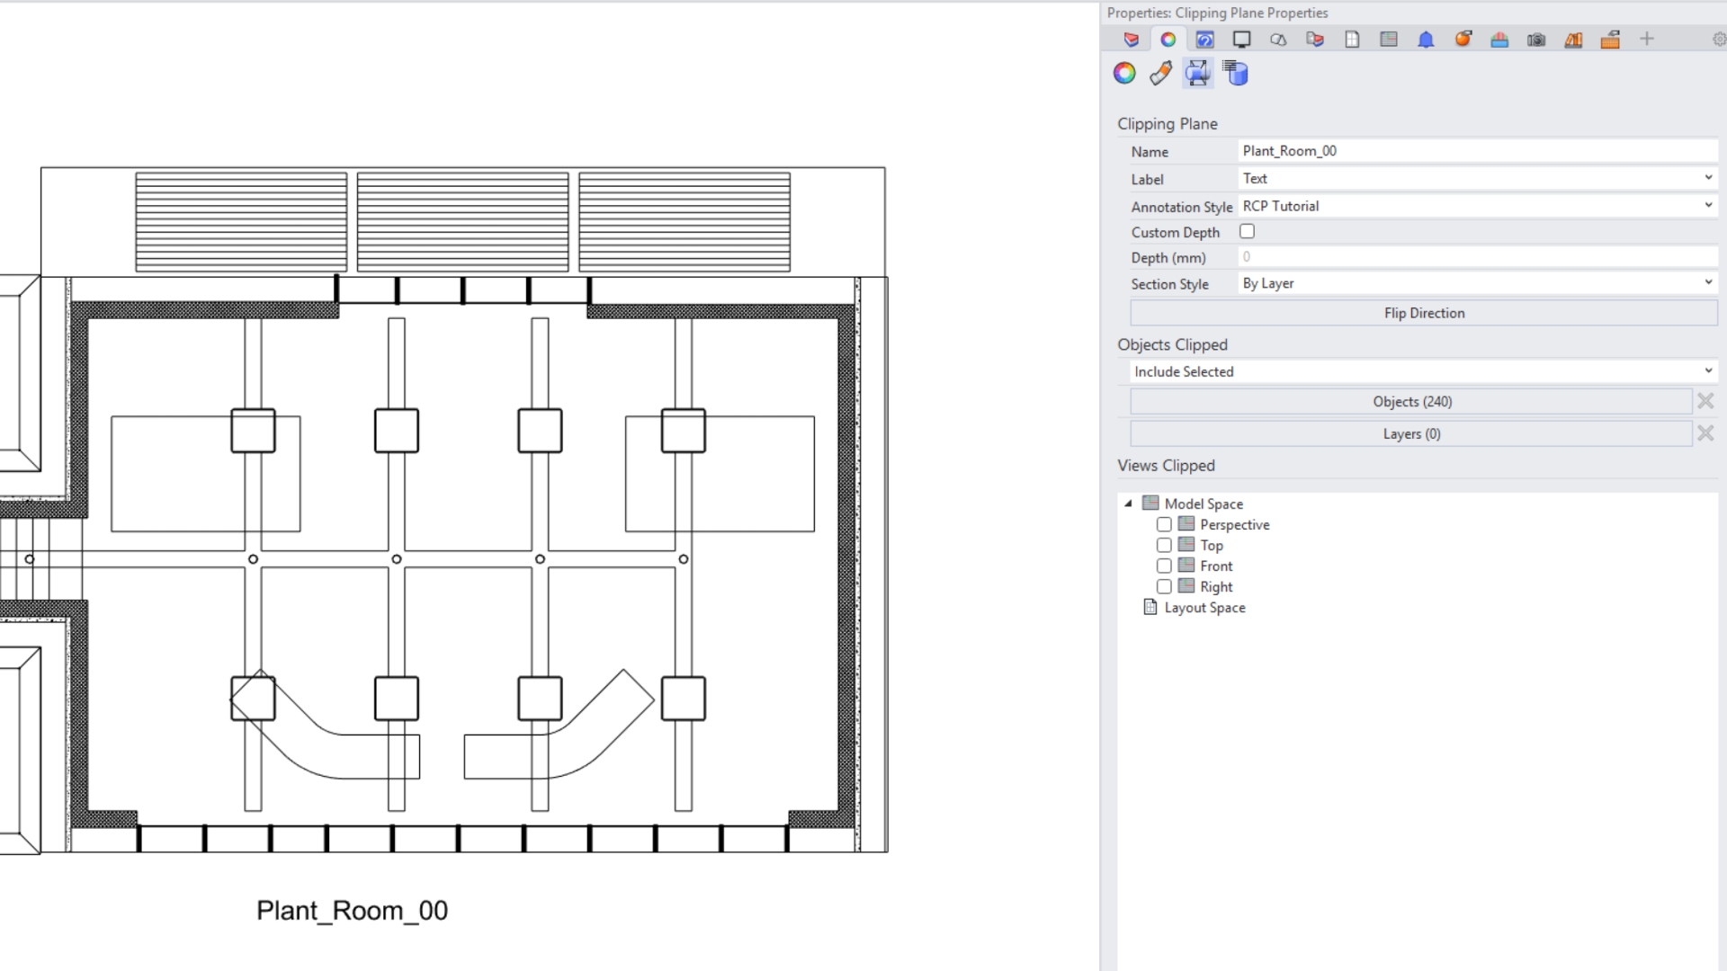The height and width of the screenshot is (971, 1727).
Task: Open the Named Views grid panel tab
Action: point(1389,40)
